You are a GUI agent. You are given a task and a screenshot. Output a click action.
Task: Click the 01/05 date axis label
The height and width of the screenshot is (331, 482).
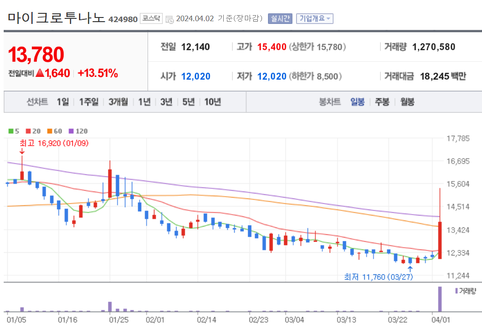(x=17, y=320)
